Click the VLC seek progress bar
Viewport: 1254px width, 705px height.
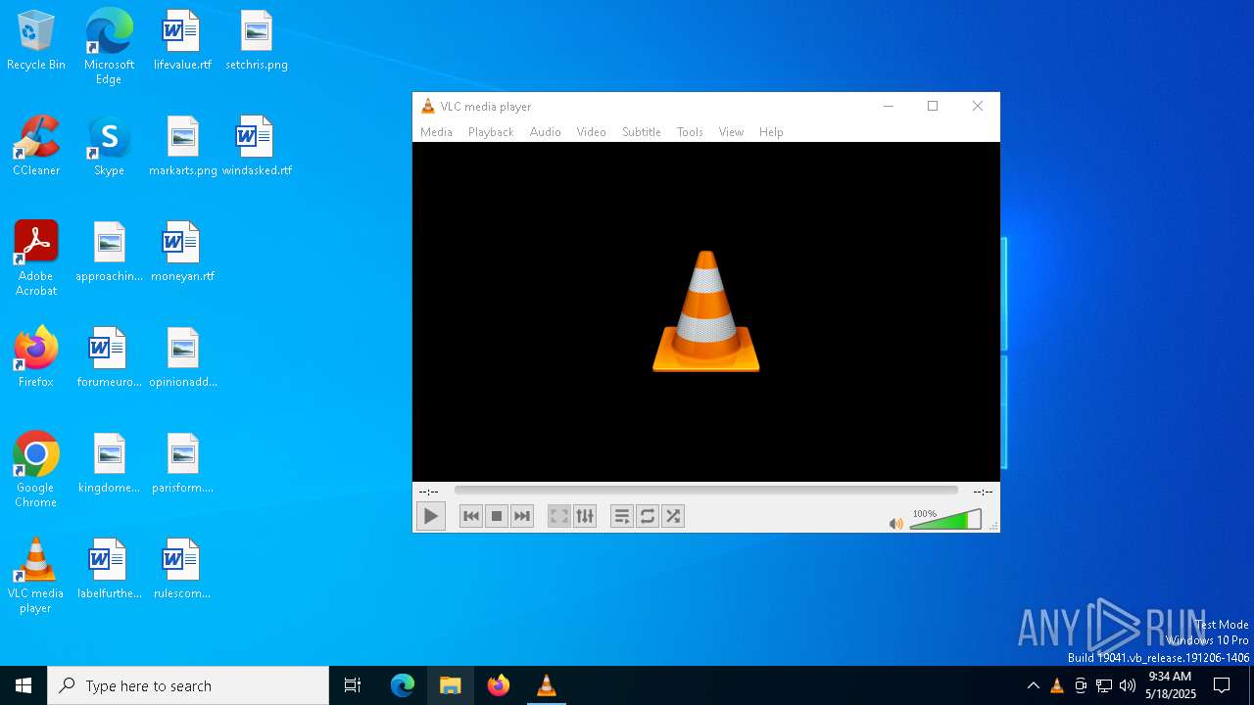[705, 491]
